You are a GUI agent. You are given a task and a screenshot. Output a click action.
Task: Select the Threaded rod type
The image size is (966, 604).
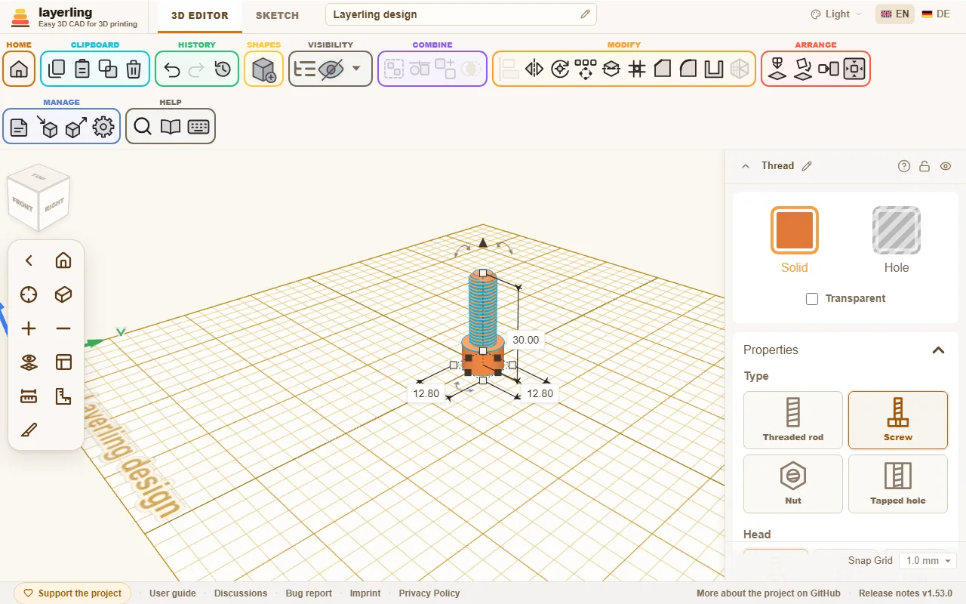click(x=793, y=420)
